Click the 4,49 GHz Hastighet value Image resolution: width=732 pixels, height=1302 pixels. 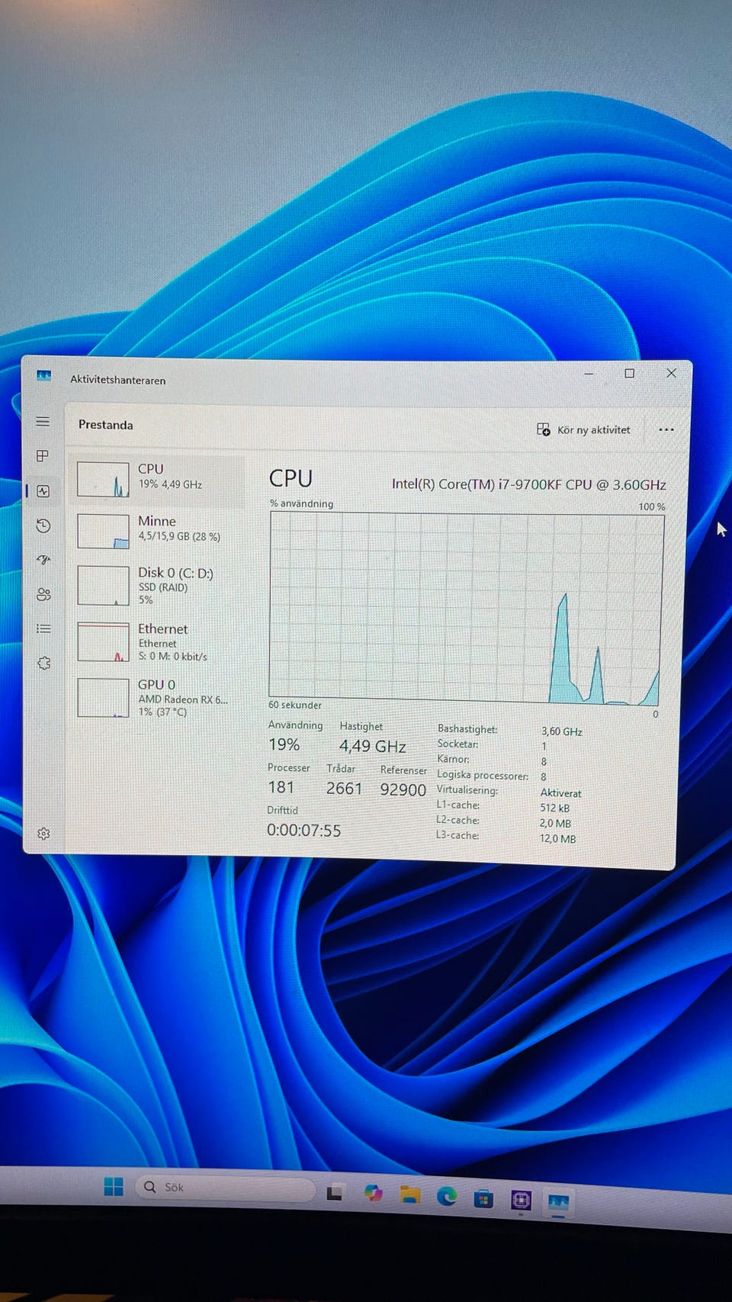point(372,746)
